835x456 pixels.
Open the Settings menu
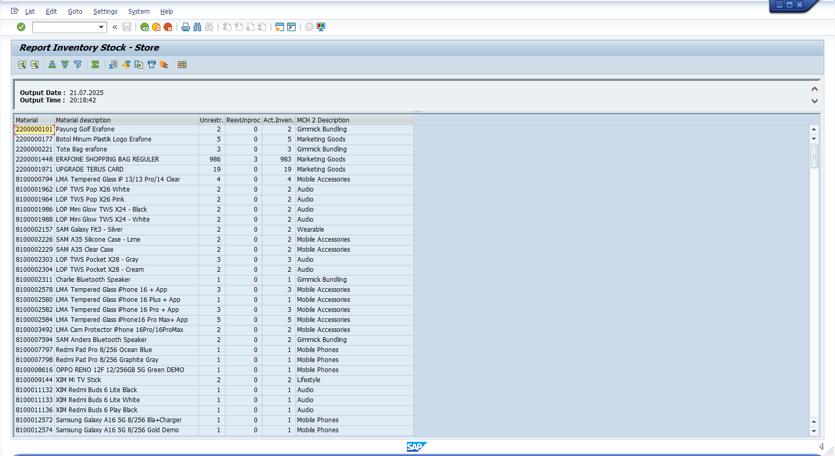point(105,11)
